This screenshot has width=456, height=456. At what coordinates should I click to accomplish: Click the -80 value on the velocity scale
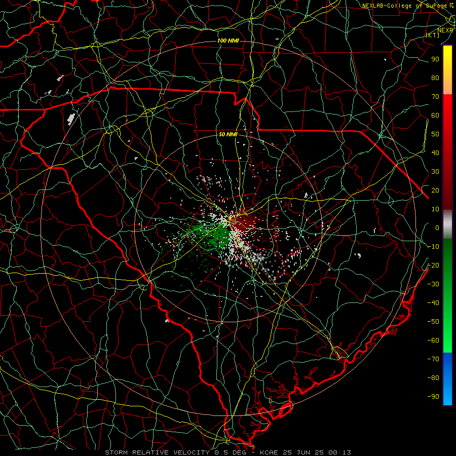tap(433, 378)
